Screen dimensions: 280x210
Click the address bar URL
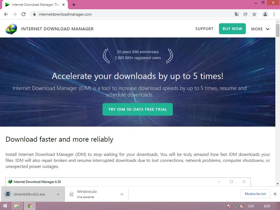point(65,14)
